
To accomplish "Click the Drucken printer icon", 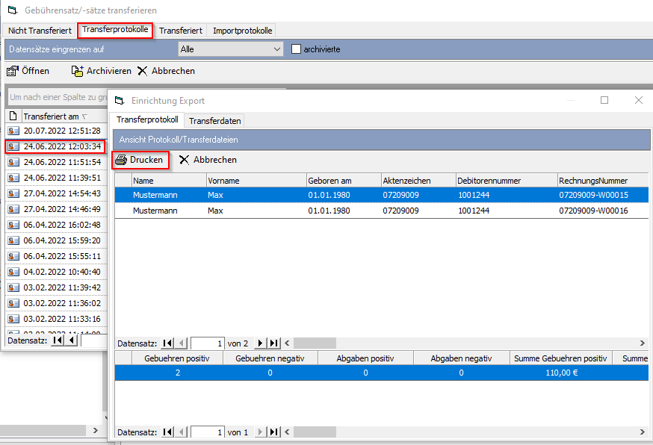I will tap(121, 160).
